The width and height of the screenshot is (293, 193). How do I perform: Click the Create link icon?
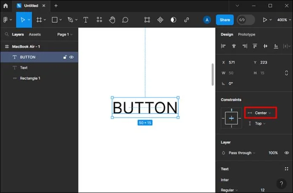tap(187, 20)
